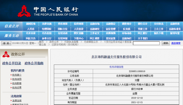
Task: Open 工作论文 menu item
Action: (95, 33)
